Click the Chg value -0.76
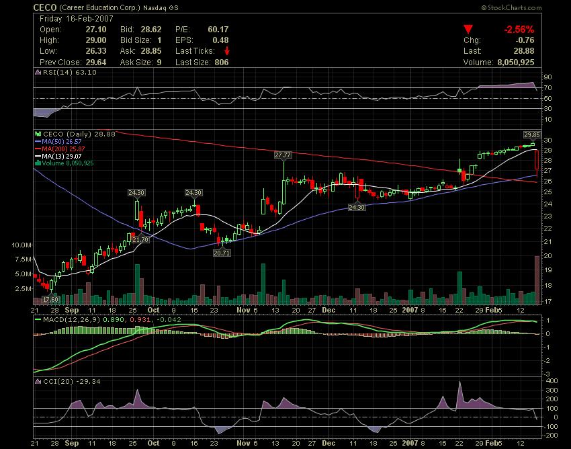 (x=525, y=40)
